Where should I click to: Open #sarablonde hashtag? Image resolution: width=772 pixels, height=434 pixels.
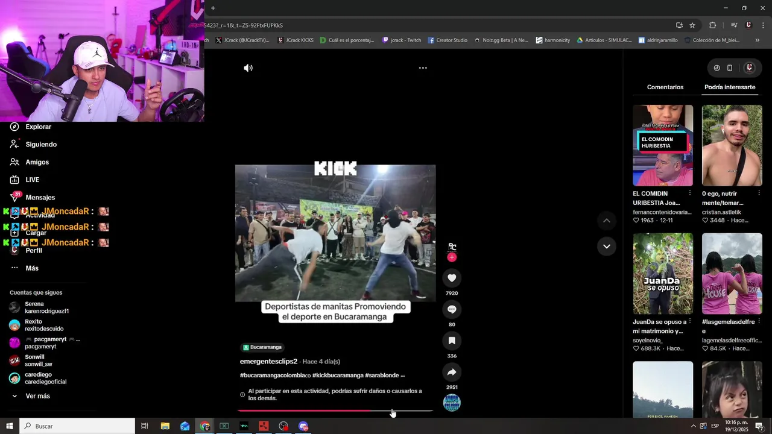tap(382, 376)
